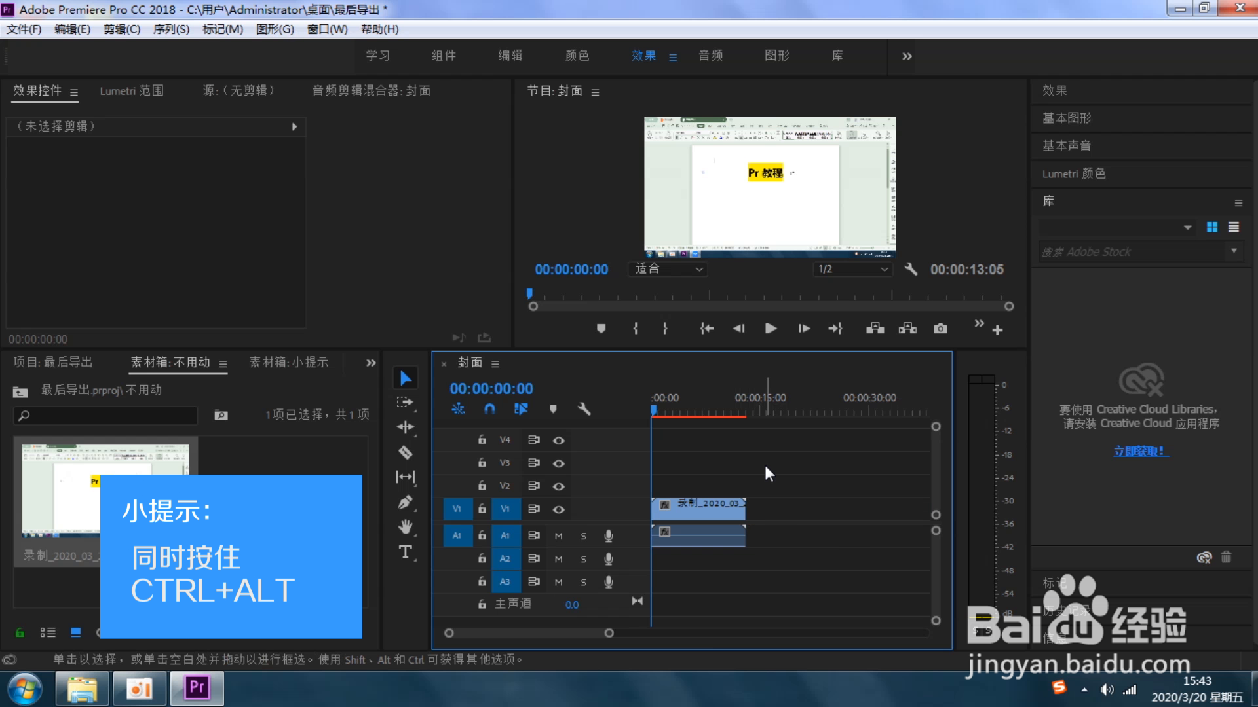
Task: Open the 基本图形 panel
Action: [x=1067, y=118]
